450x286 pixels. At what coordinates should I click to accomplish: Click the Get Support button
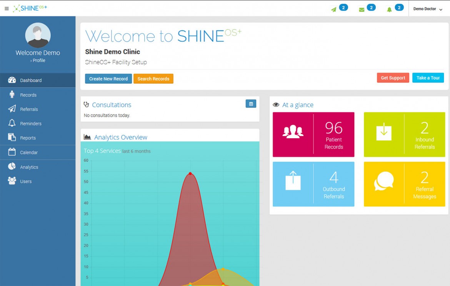393,78
